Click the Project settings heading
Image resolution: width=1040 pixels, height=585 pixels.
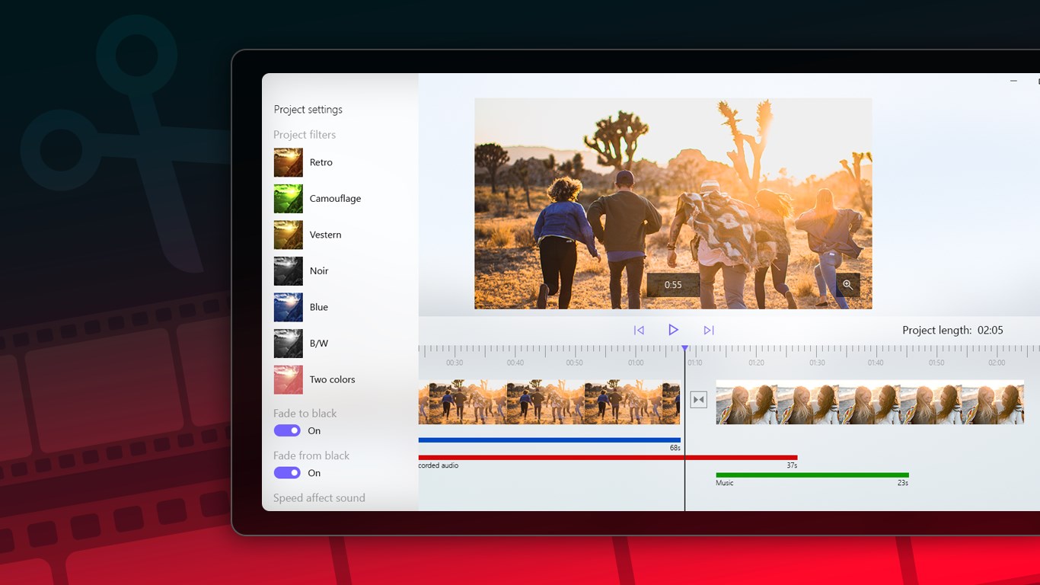(308, 110)
